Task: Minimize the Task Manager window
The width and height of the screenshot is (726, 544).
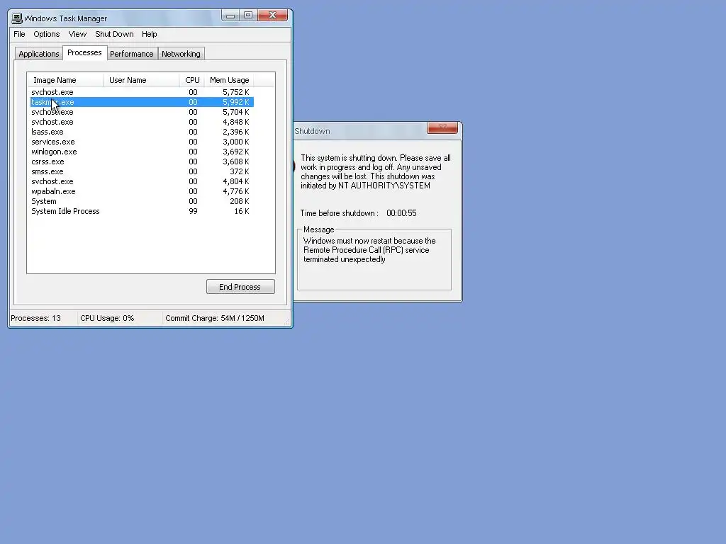Action: (230, 16)
